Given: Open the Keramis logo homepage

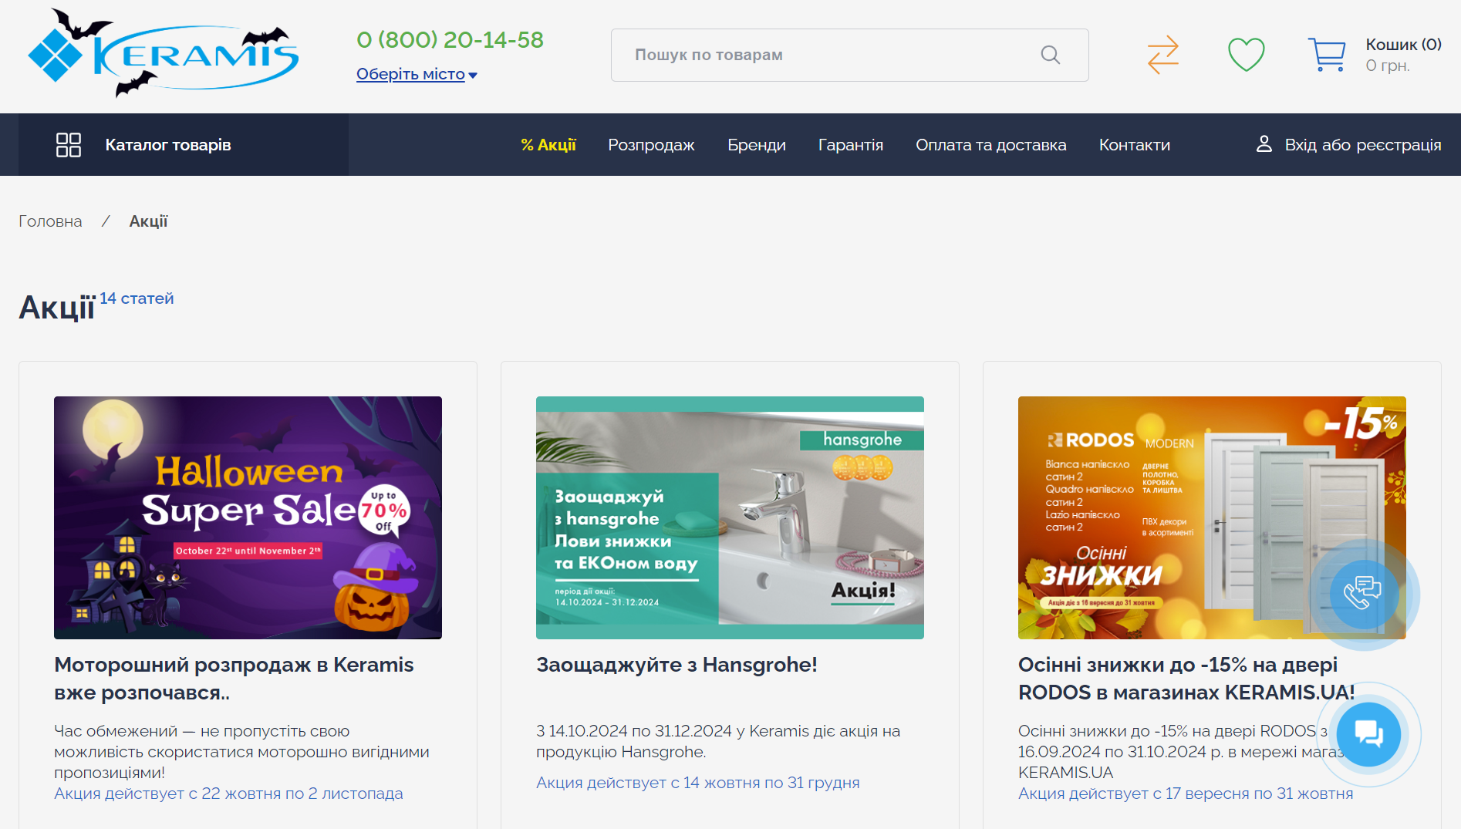Looking at the screenshot, I should tap(163, 53).
